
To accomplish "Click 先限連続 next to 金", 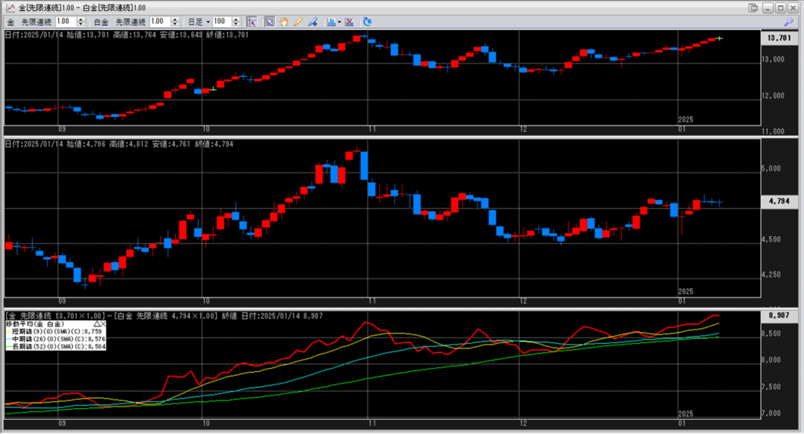I will (x=36, y=22).
